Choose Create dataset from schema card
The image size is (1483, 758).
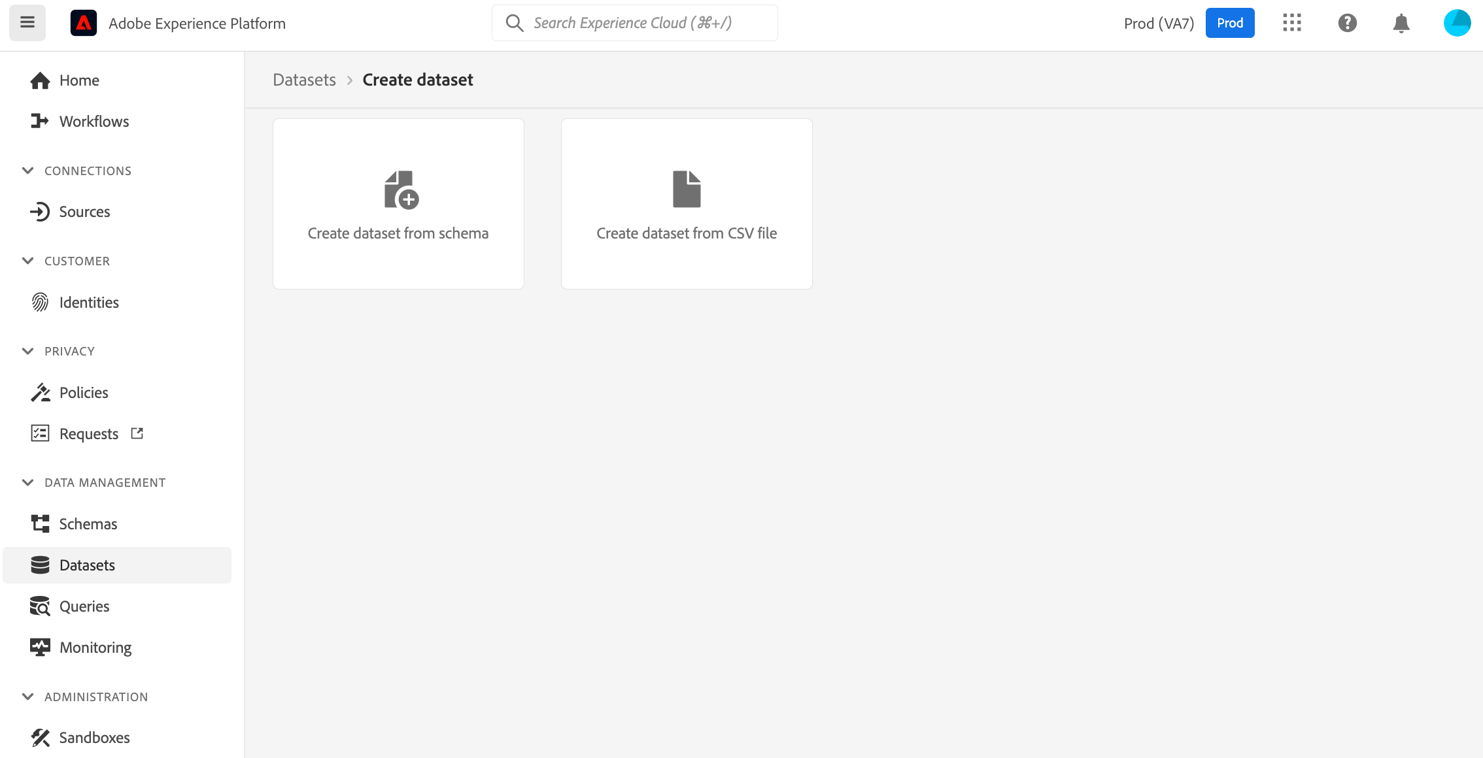pos(398,204)
